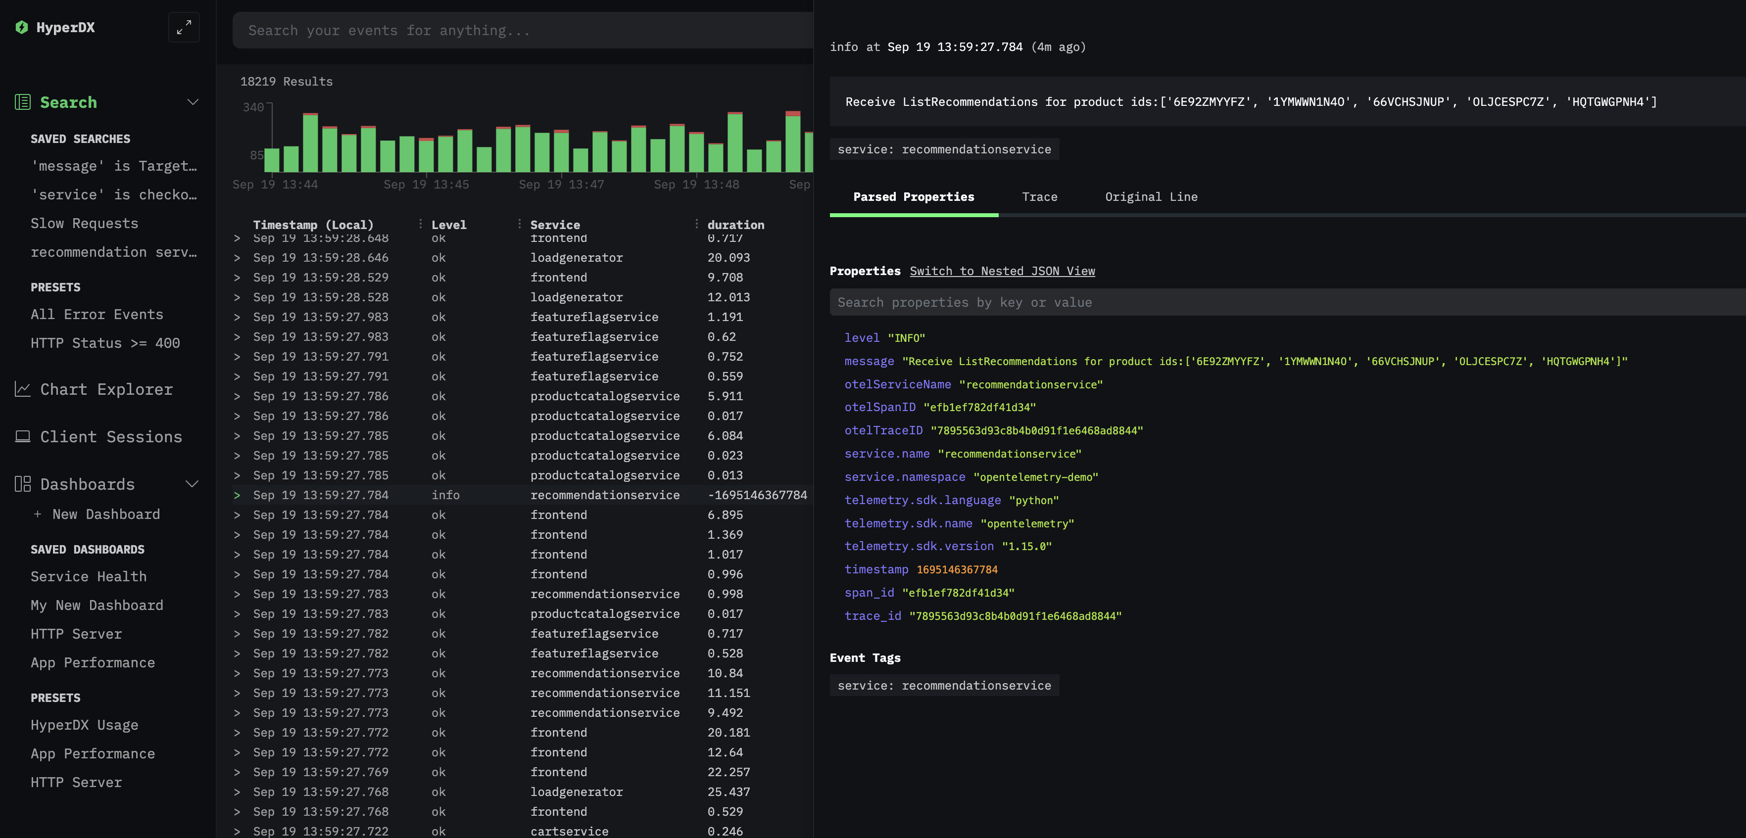Image resolution: width=1746 pixels, height=838 pixels.
Task: Open Chart Explorer via its line-chart icon
Action: (x=22, y=389)
